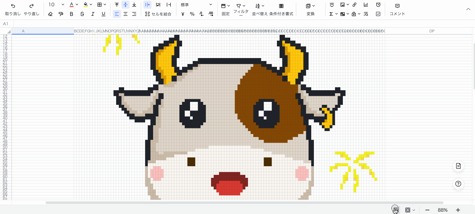Image resolution: width=475 pixels, height=214 pixels.
Task: Click the undo (取り消し) button
Action: 13,9
